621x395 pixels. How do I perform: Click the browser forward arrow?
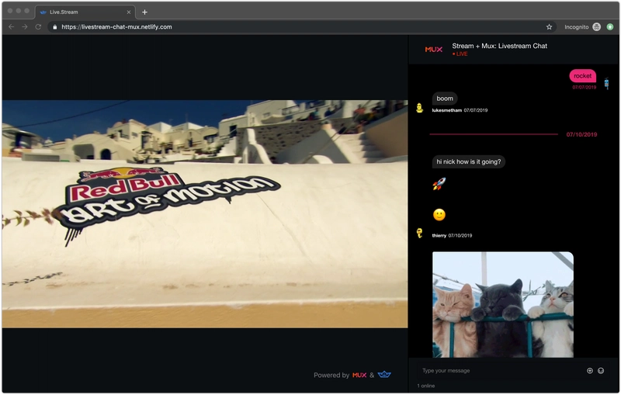coord(25,27)
